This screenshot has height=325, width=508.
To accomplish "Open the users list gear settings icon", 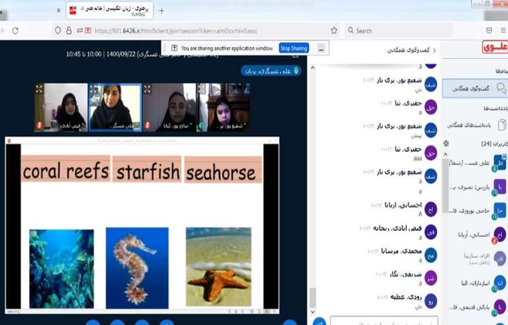I will pyautogui.click(x=446, y=144).
